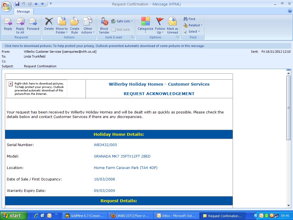Expand quick launch overflow chevron
The height and width of the screenshot is (220, 293).
(56, 214)
